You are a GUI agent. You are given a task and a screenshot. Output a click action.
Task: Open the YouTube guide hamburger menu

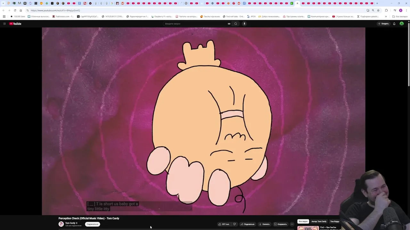pos(4,24)
